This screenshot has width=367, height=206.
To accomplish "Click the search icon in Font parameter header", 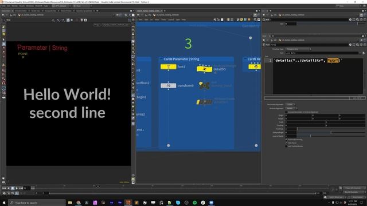I will [357, 45].
